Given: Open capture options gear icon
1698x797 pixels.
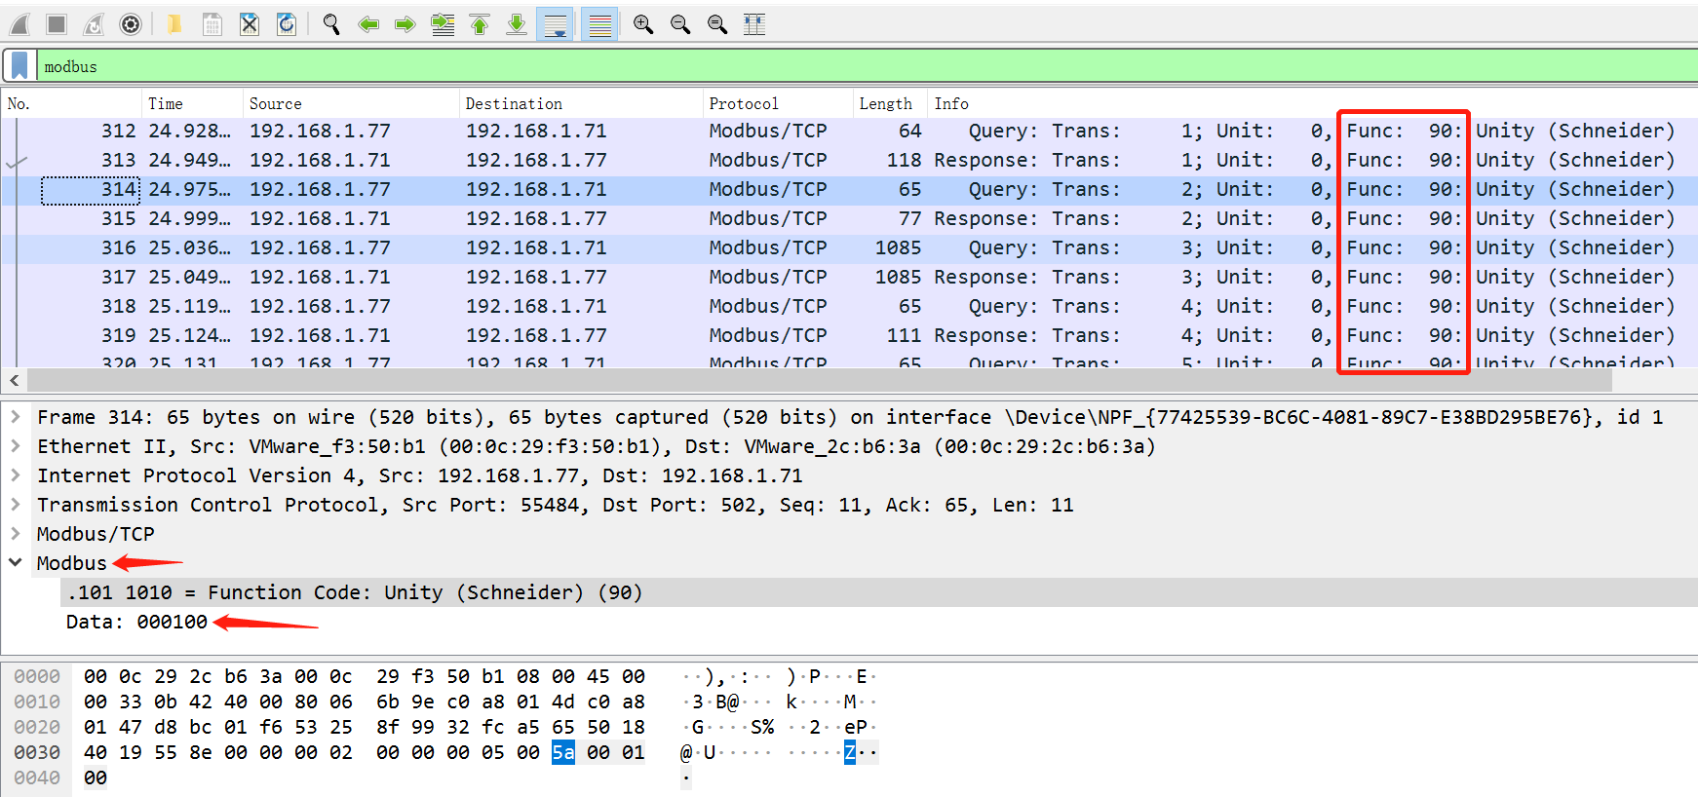Looking at the screenshot, I should coord(130,24).
